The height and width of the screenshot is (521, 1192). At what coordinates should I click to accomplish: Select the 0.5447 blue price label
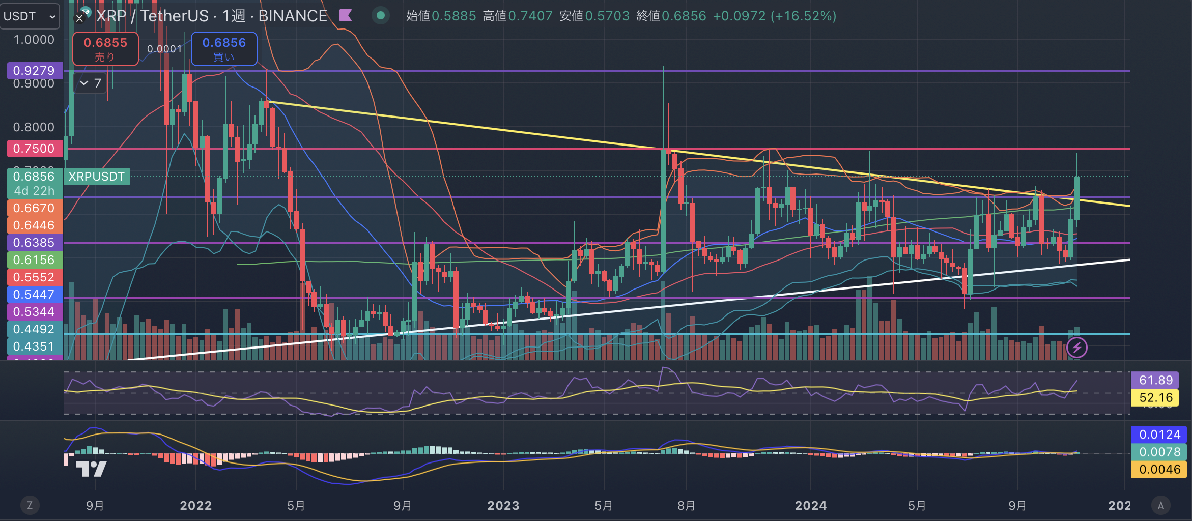(35, 295)
